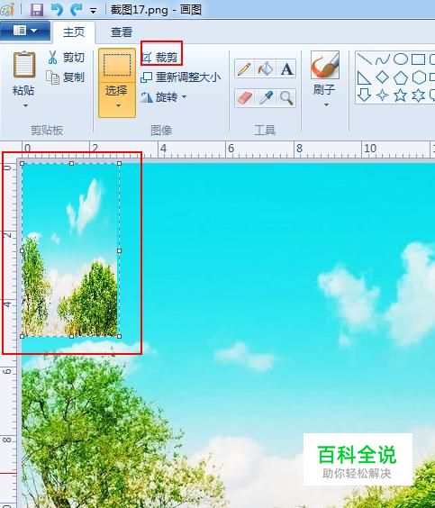This screenshot has width=435, height=508.
Task: Choose the Diamond shape
Action: click(383, 77)
